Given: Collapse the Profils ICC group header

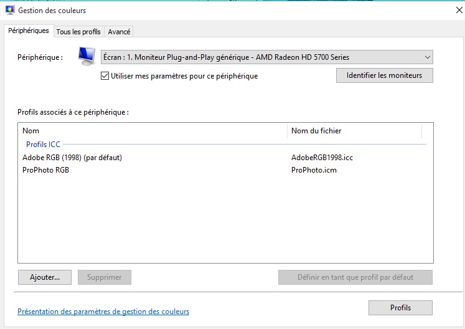Looking at the screenshot, I should (x=43, y=145).
